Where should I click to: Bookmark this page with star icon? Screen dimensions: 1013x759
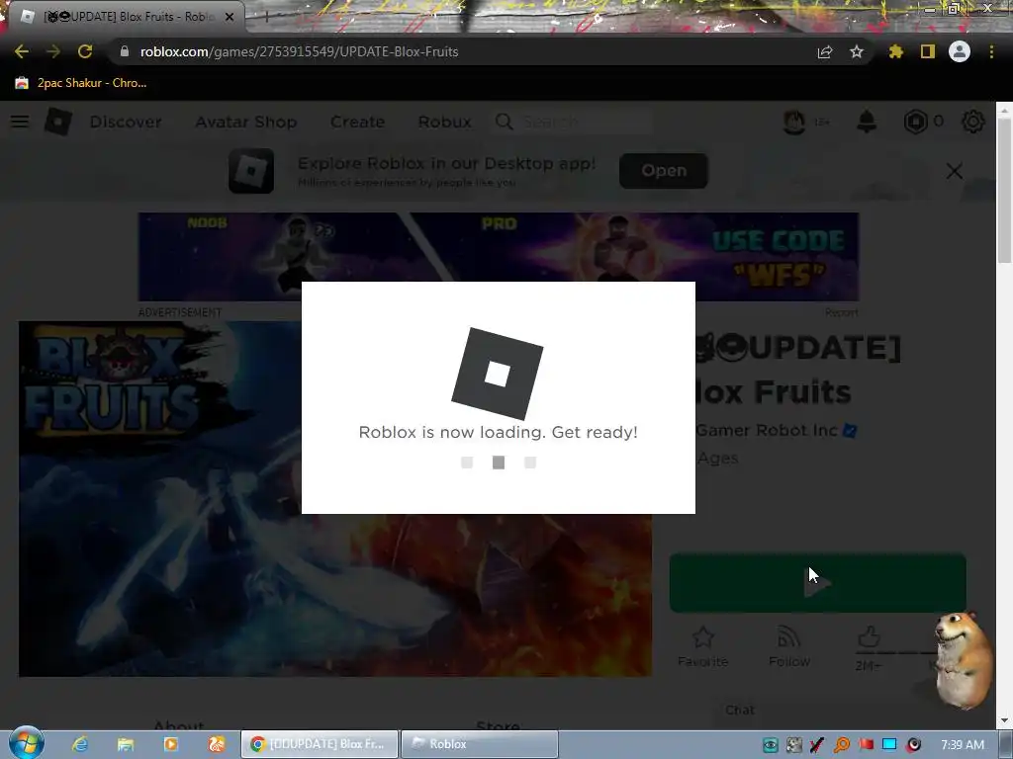pos(856,51)
